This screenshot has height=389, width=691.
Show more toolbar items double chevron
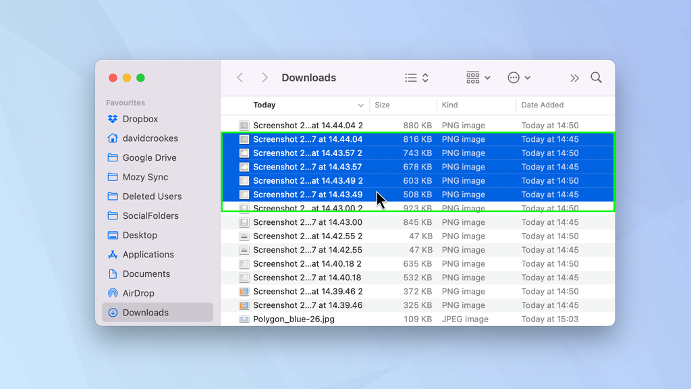(574, 78)
